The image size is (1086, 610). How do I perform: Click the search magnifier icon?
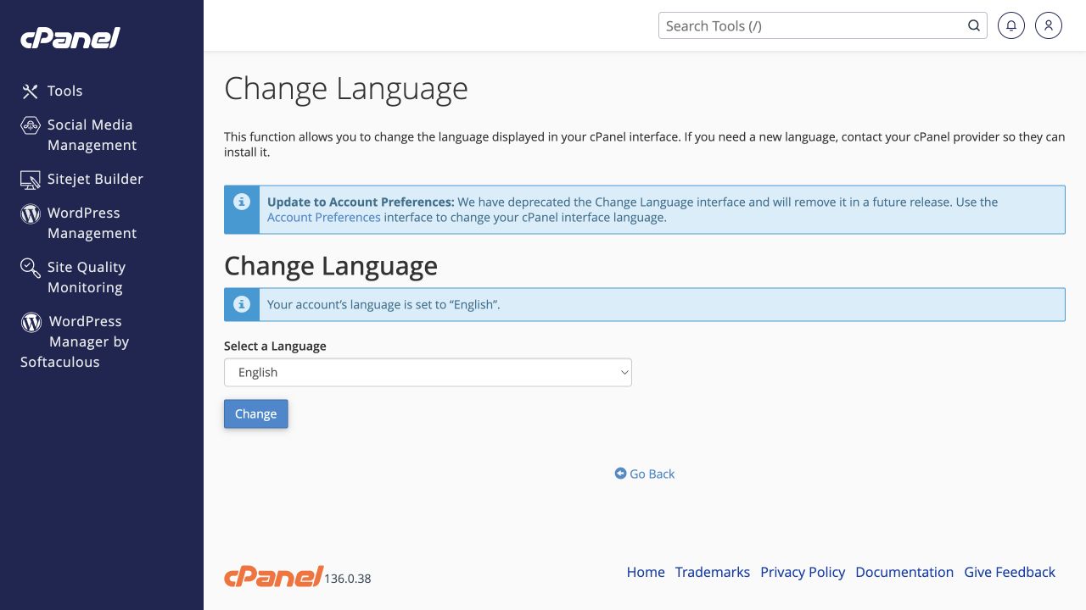974,25
